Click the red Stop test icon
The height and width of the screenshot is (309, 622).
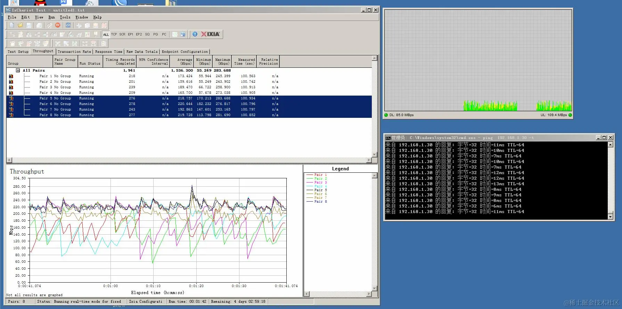point(58,25)
